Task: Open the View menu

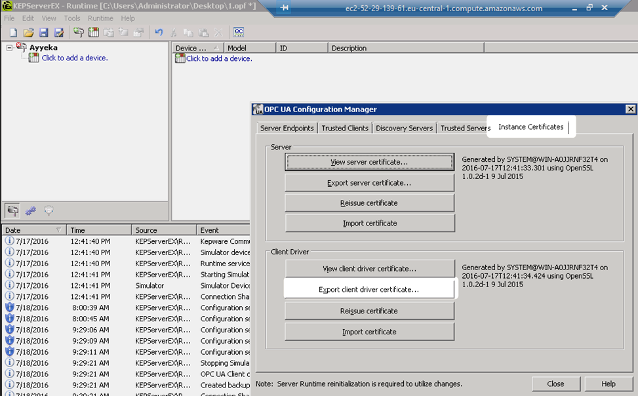Action: [49, 18]
